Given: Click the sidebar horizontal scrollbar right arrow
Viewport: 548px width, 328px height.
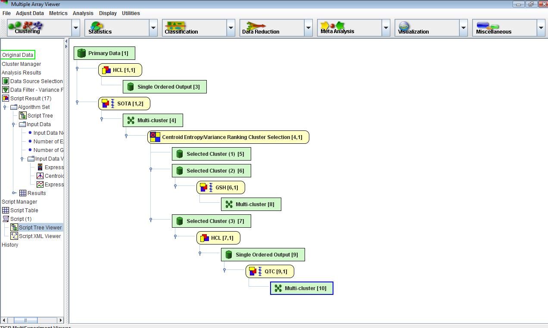Looking at the screenshot, I should click(x=61, y=320).
